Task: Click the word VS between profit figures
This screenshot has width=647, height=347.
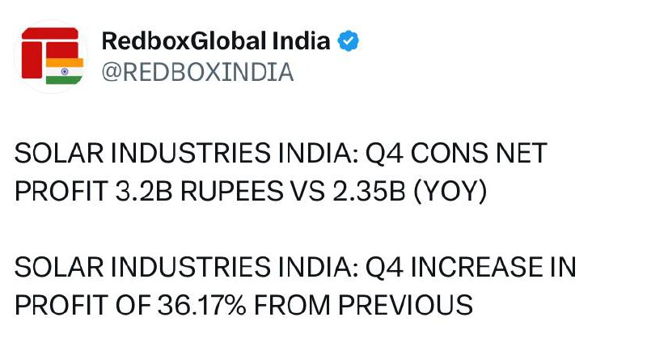Action: tap(308, 192)
